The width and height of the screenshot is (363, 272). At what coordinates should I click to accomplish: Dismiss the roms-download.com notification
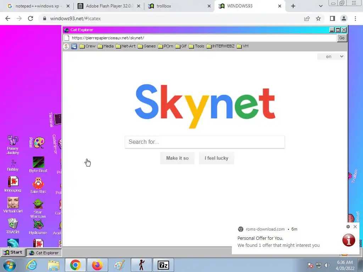pos(355,227)
